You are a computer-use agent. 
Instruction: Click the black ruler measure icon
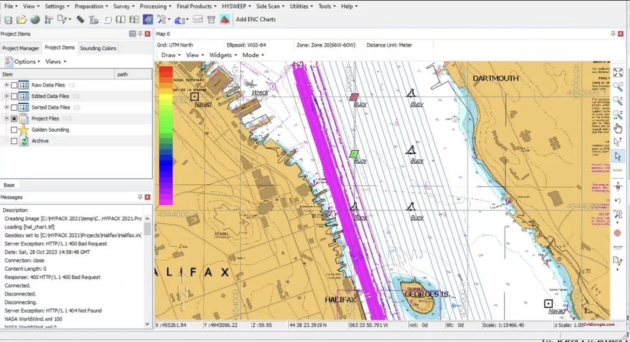click(80, 19)
